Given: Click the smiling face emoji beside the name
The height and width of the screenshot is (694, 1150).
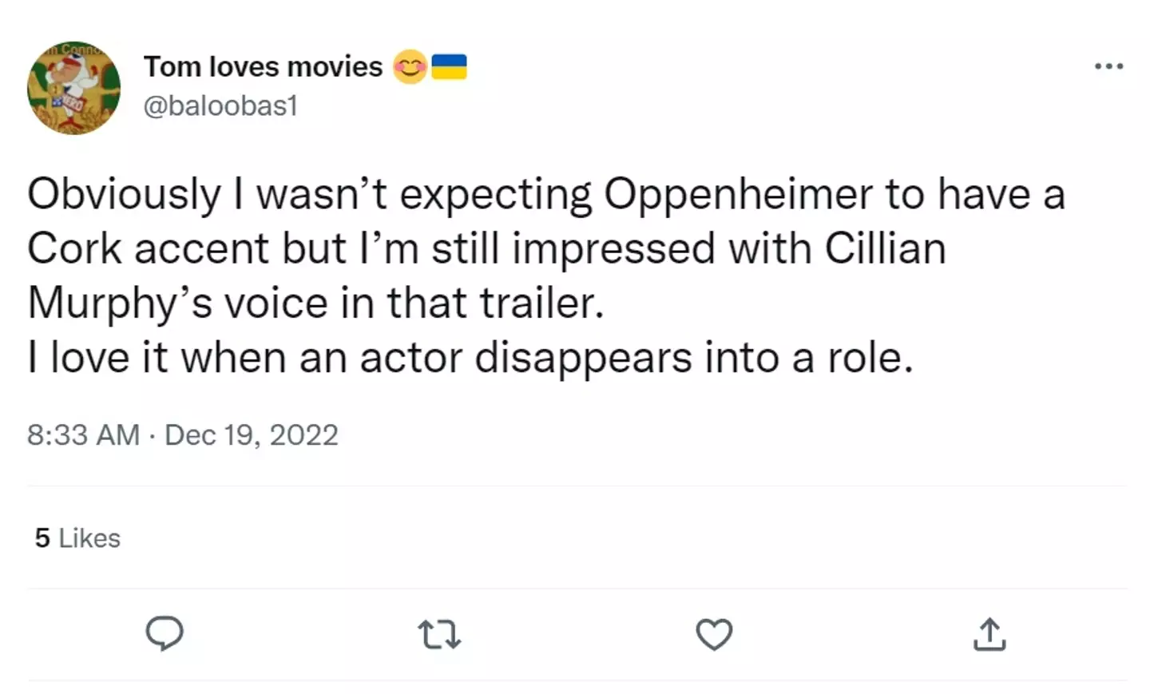Looking at the screenshot, I should click(x=409, y=67).
